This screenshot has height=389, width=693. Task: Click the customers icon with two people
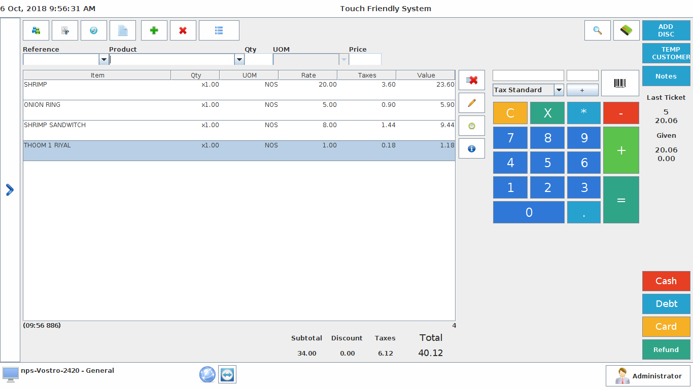[36, 30]
